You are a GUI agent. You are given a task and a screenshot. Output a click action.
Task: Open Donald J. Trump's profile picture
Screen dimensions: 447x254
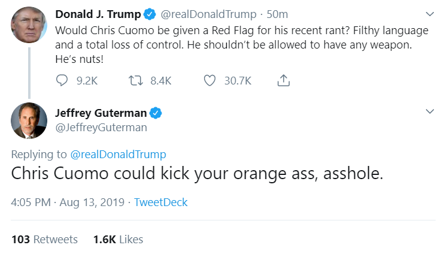click(x=29, y=25)
